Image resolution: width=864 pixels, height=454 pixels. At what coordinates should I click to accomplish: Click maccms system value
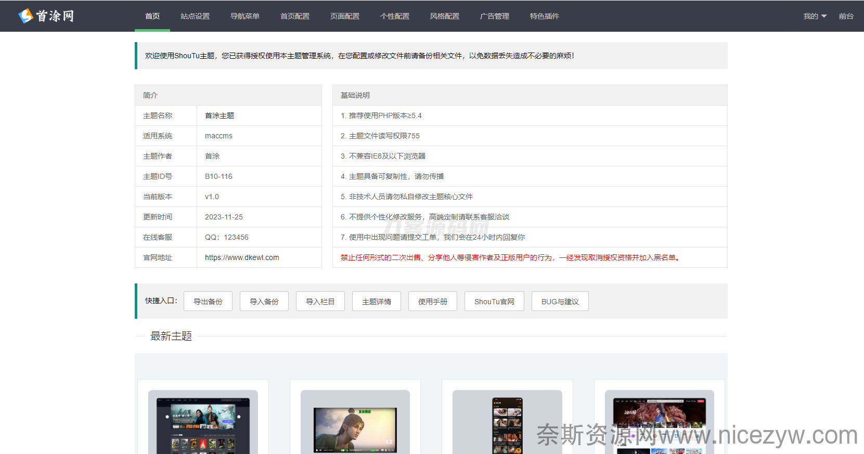[218, 136]
